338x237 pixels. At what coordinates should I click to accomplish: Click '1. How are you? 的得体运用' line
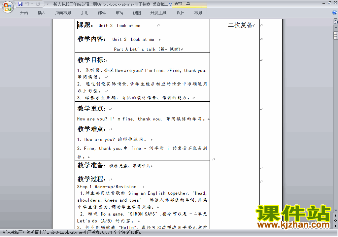click(112, 140)
